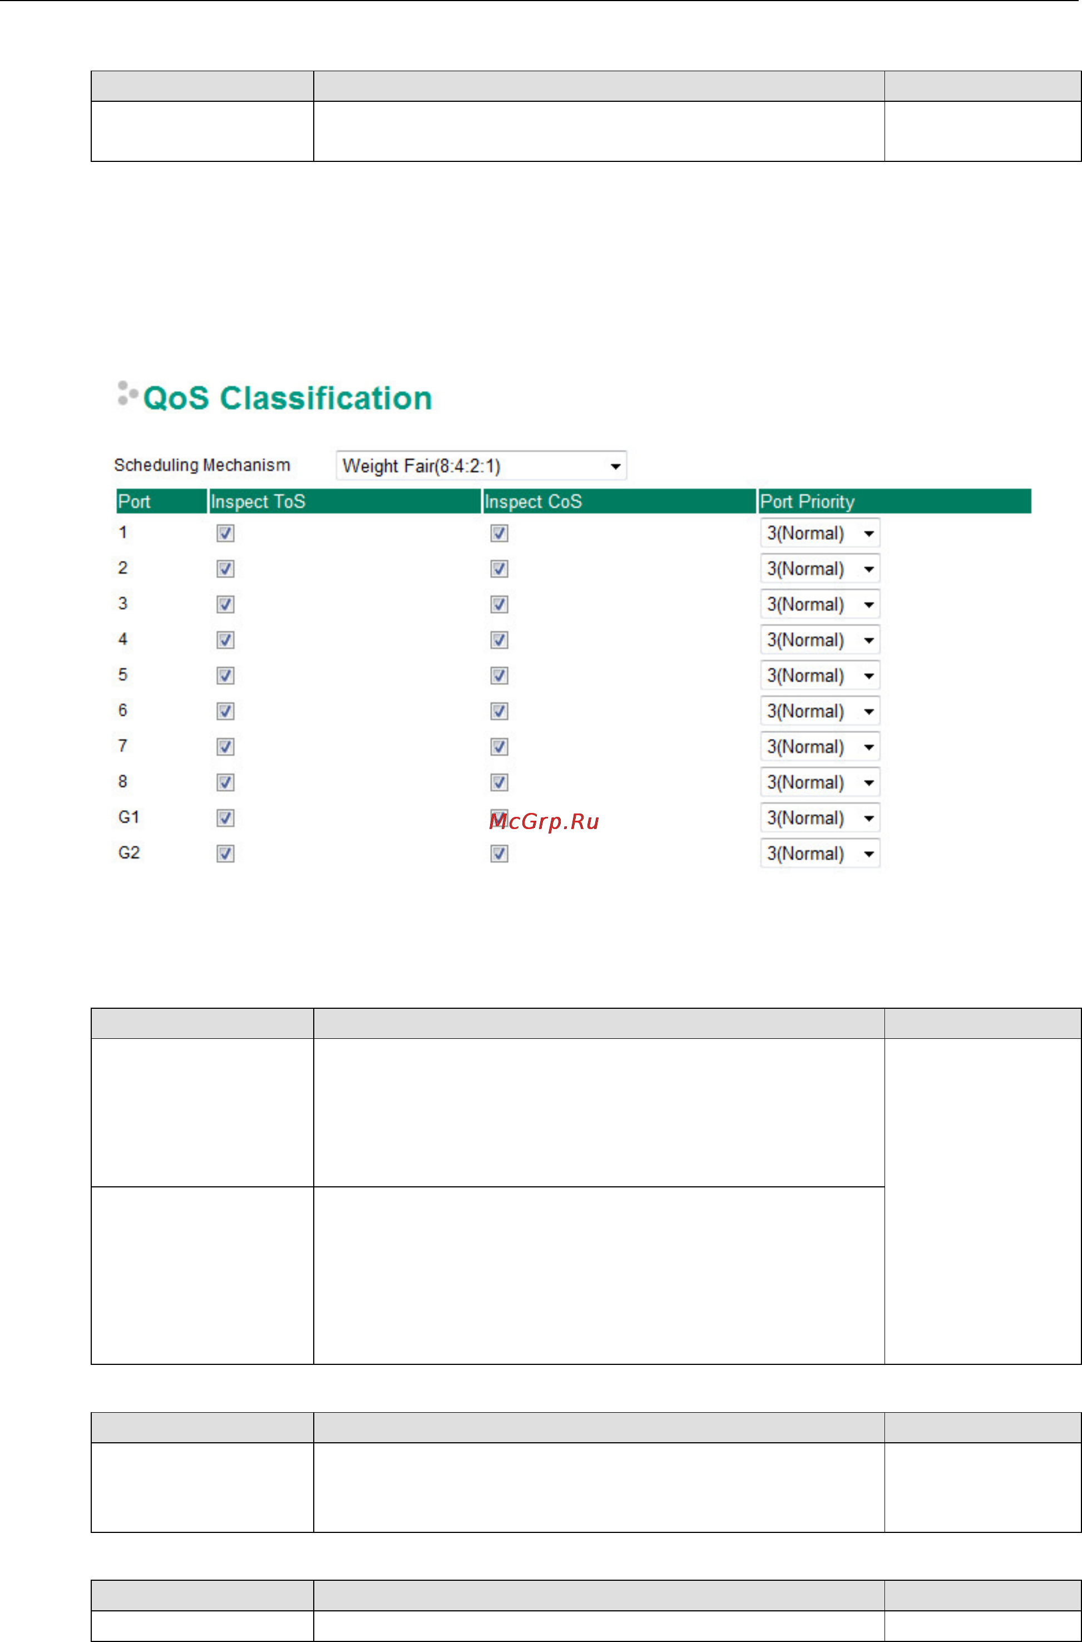Screen dimensions: 1082x1642
Task: Open Port Priority dropdown for port 4
Action: pyautogui.click(x=820, y=640)
